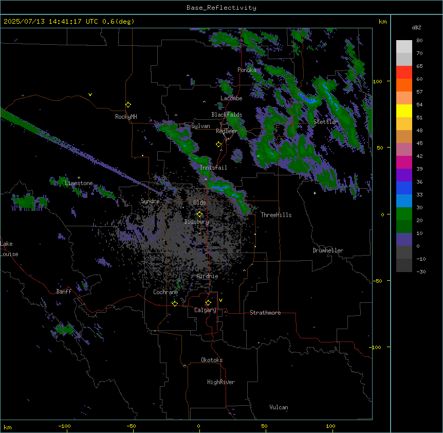This screenshot has width=443, height=433.
Task: Click the Lake Louise label
Action: coord(9,249)
